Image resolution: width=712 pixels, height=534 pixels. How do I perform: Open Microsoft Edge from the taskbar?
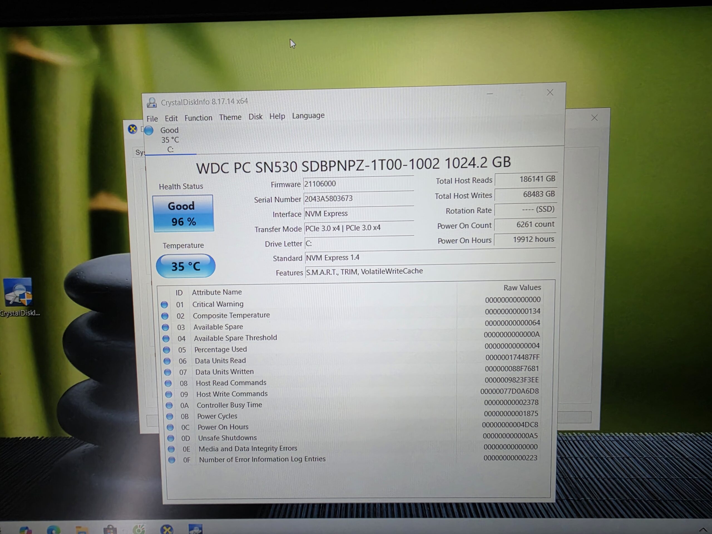point(53,530)
